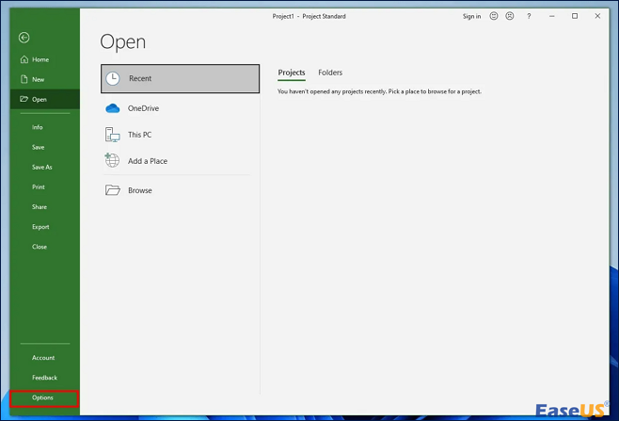This screenshot has height=421, width=619.
Task: Select Export from the sidebar
Action: 40,227
